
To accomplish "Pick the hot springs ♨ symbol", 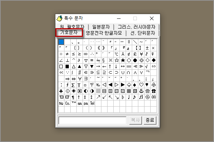I will click(141, 91).
